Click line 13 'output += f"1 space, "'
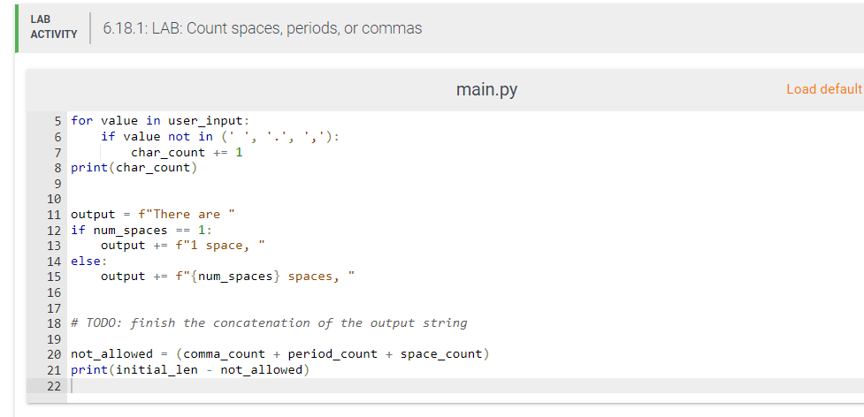Viewport: 864px width, 417px height. point(183,246)
